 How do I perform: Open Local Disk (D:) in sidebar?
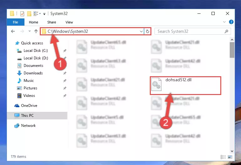36,58
